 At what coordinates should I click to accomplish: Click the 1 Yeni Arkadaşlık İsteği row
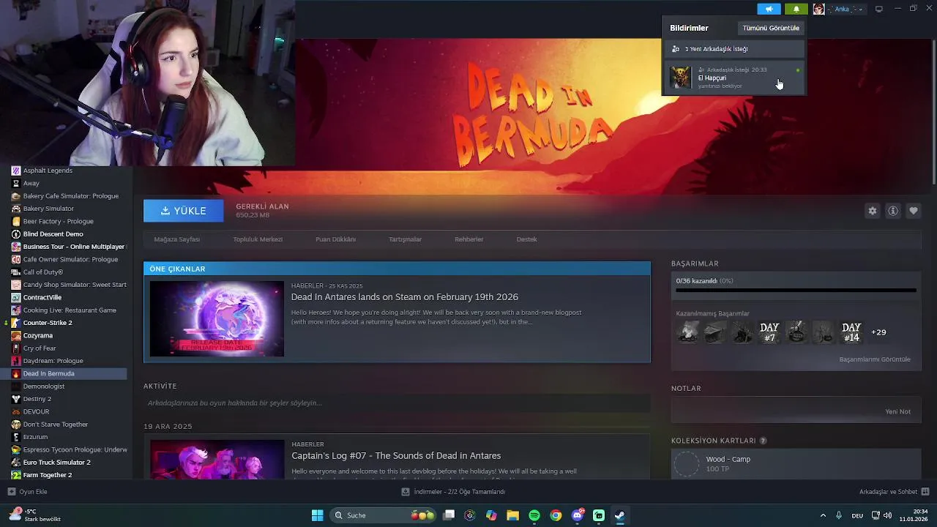(734, 49)
